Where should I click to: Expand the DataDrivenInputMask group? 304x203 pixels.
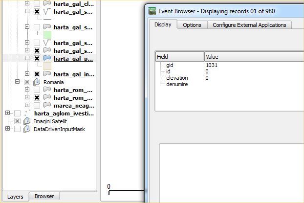(7, 129)
